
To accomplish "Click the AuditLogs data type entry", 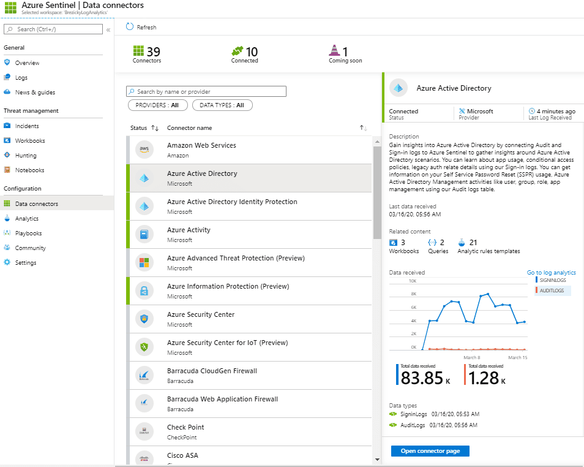I will [x=433, y=425].
